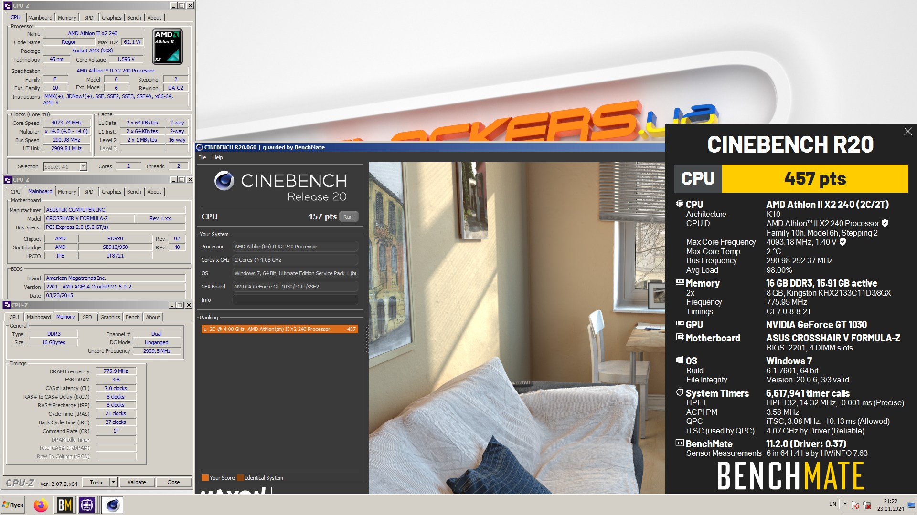Viewport: 917px width, 515px height.
Task: Close the BenchMate Cinebench R20 result panel
Action: point(908,132)
